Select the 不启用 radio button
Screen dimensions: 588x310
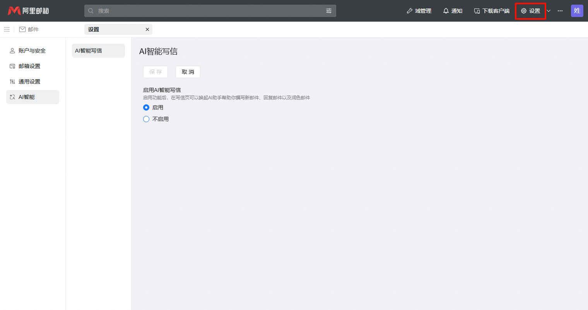(x=146, y=119)
